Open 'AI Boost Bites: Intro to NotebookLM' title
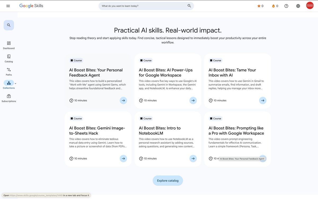 [160, 130]
